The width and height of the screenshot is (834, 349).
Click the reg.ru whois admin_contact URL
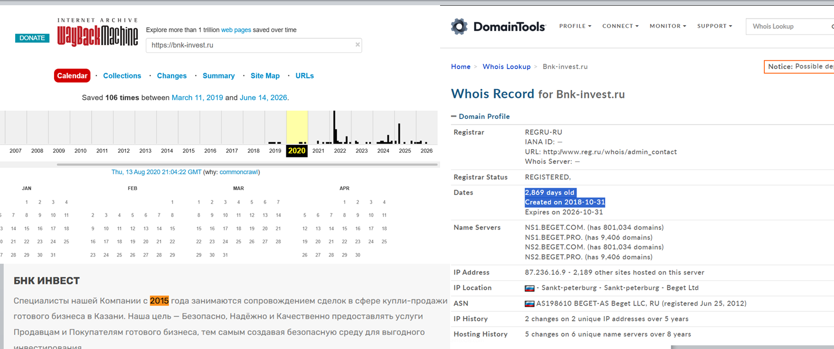[610, 152]
